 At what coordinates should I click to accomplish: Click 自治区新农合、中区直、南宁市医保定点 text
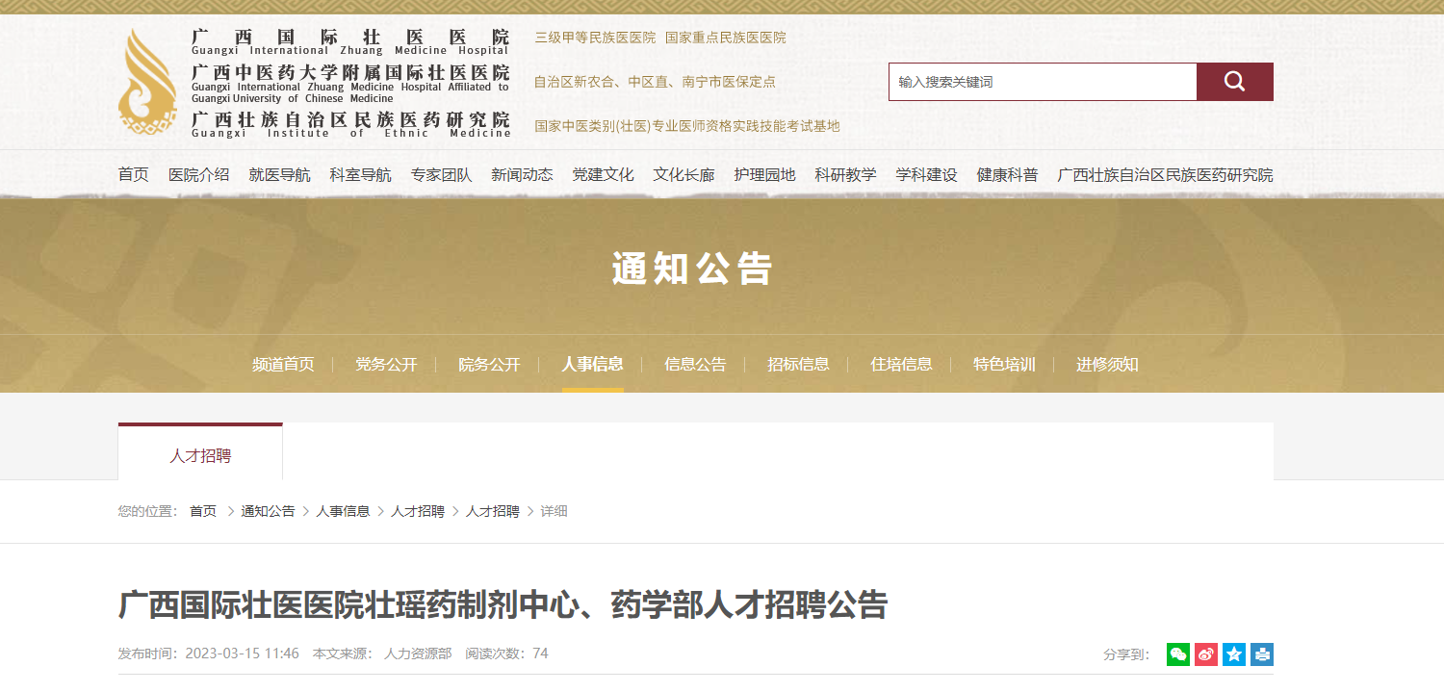click(655, 82)
